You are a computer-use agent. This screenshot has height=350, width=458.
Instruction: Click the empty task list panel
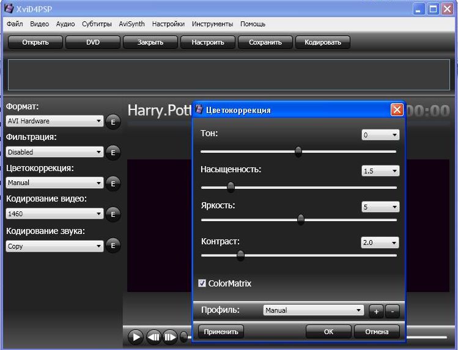click(x=229, y=75)
